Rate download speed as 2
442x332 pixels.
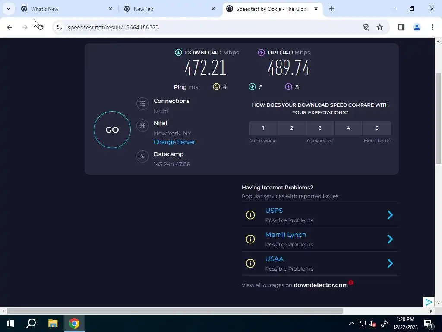292,128
